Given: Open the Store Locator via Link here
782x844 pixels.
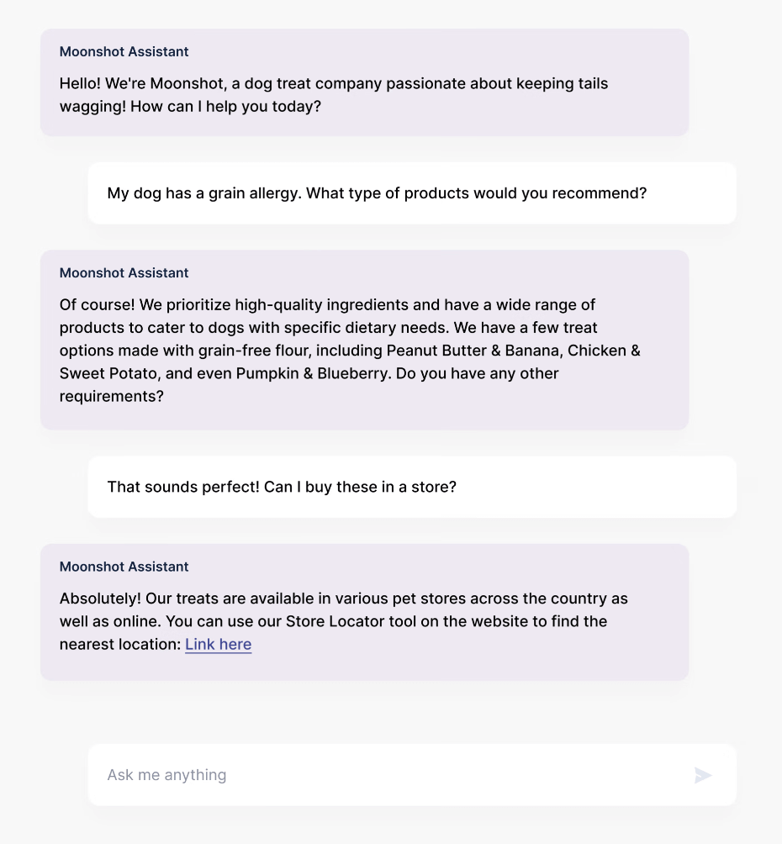Looking at the screenshot, I should pos(218,644).
